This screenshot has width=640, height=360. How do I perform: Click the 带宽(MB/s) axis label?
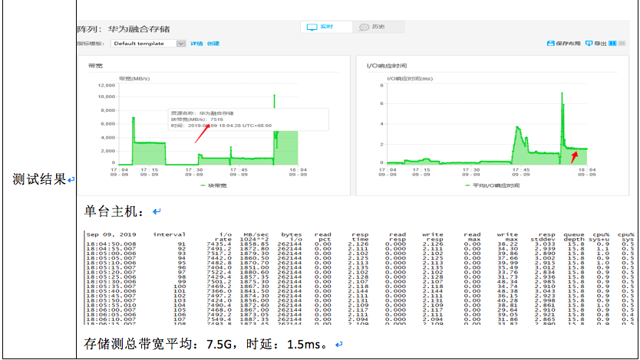click(x=134, y=79)
